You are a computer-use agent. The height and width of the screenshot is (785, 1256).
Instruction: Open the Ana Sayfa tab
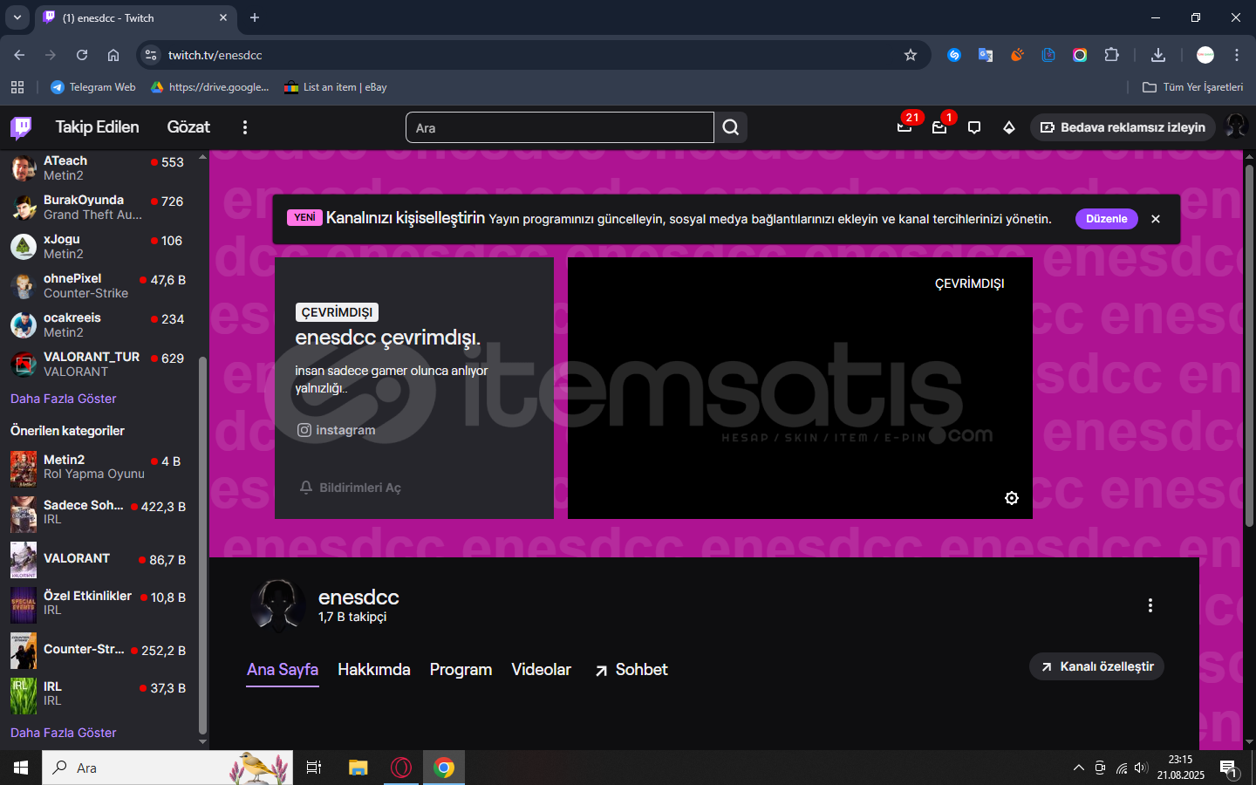tap(283, 670)
